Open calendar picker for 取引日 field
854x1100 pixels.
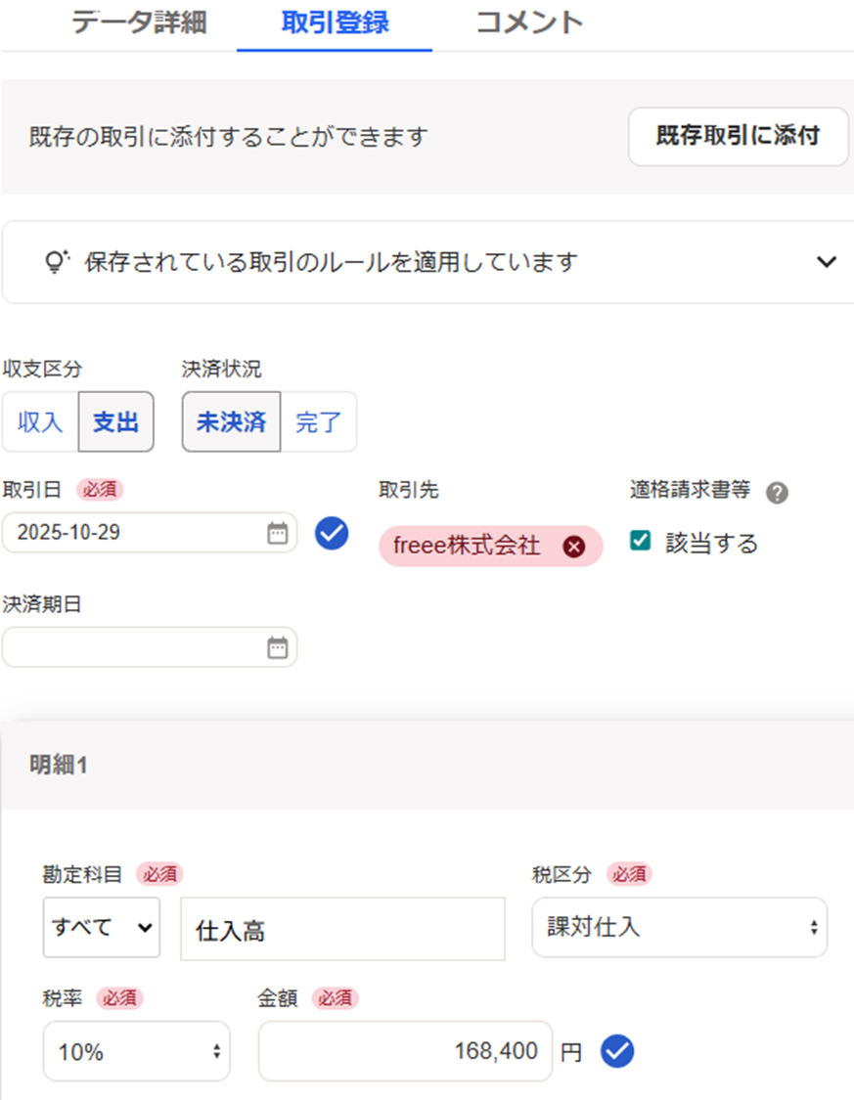(x=278, y=533)
